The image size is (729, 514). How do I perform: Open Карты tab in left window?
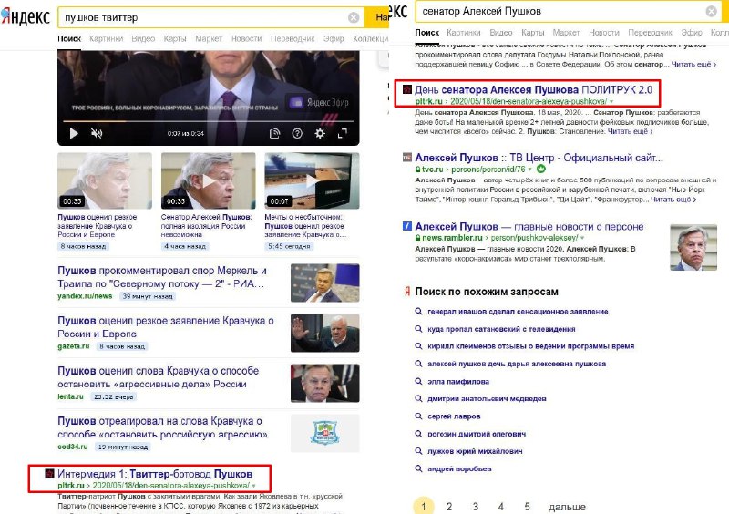175,38
